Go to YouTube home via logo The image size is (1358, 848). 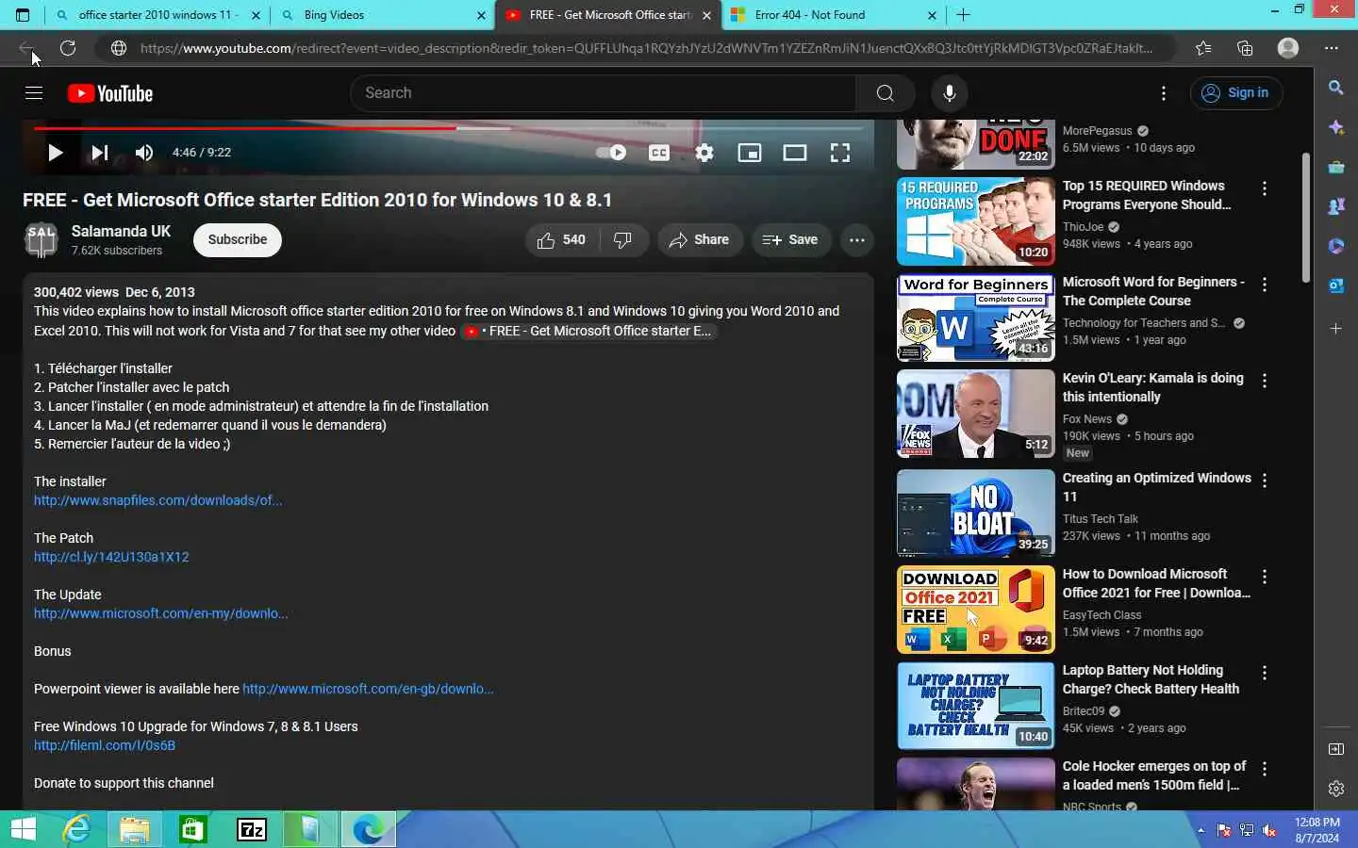110,93
